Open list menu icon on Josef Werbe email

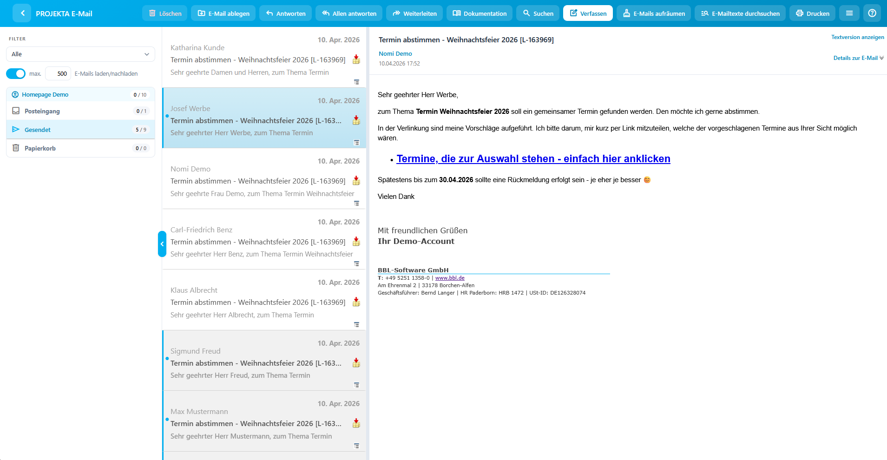click(x=356, y=143)
